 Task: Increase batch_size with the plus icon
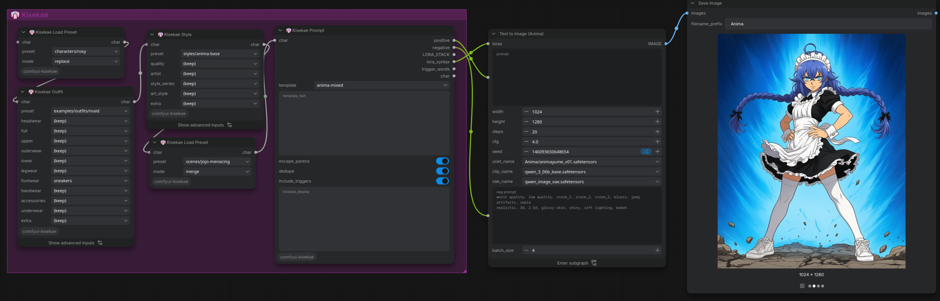[657, 250]
